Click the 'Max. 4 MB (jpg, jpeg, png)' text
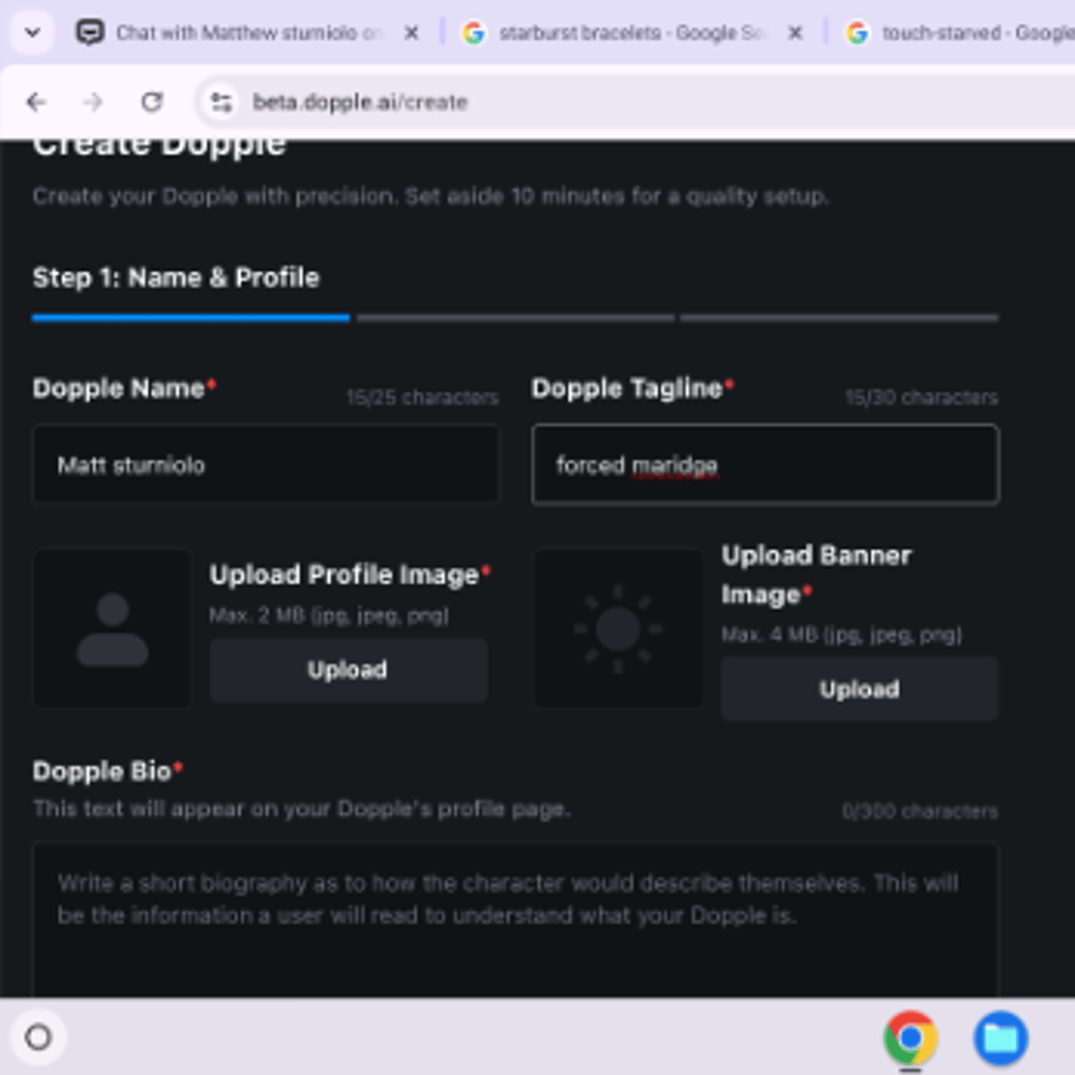 pyautogui.click(x=842, y=635)
